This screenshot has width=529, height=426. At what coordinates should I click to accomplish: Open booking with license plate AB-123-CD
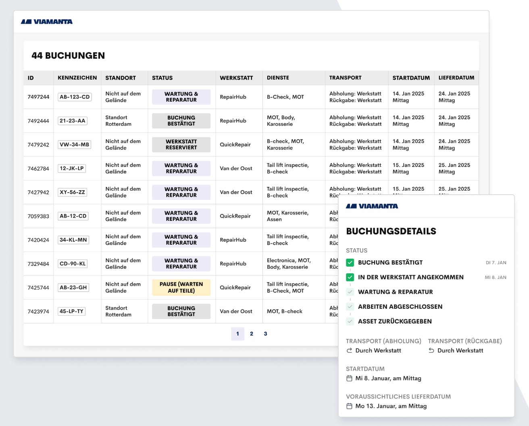75,97
